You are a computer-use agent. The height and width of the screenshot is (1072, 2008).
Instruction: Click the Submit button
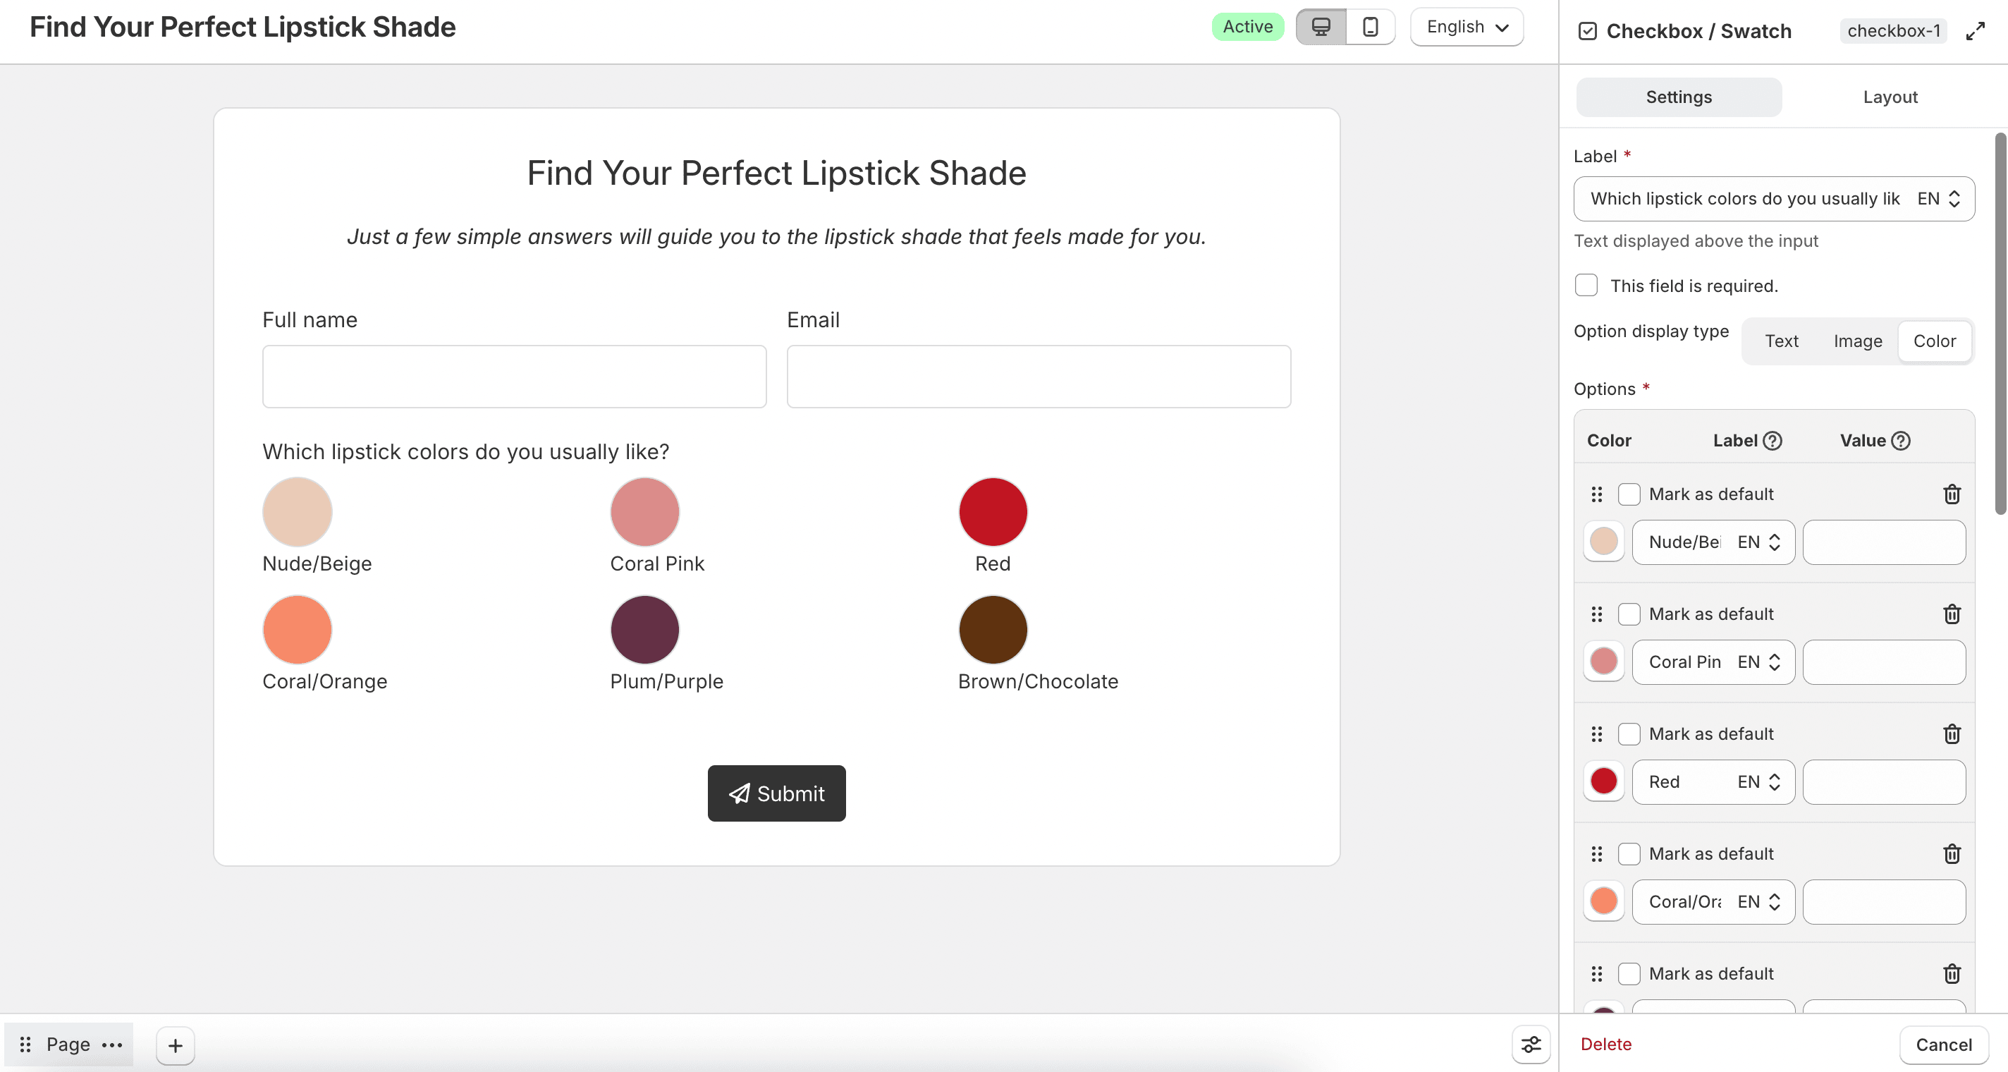point(776,793)
